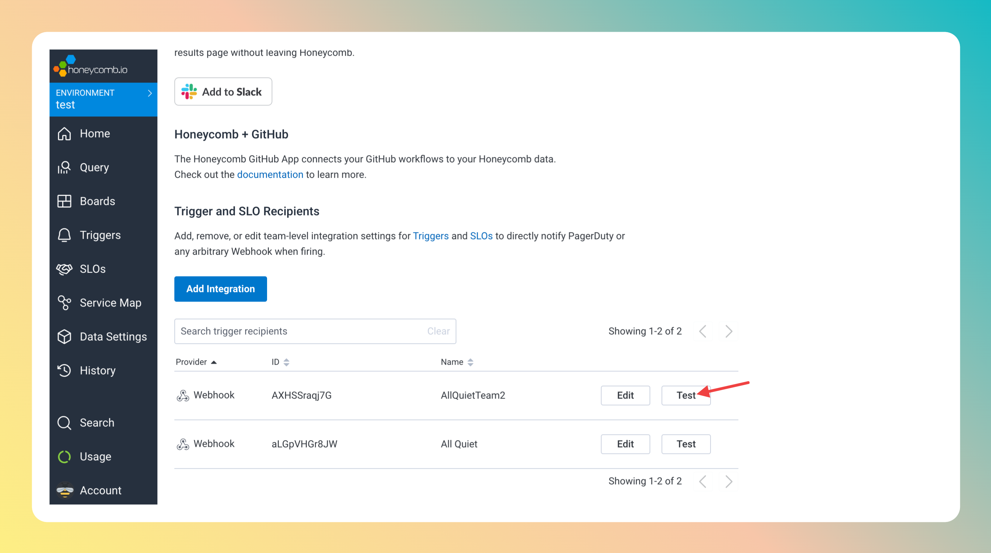The height and width of the screenshot is (553, 991).
Task: Expand the ENVIRONMENT test selector chevron
Action: coord(150,93)
